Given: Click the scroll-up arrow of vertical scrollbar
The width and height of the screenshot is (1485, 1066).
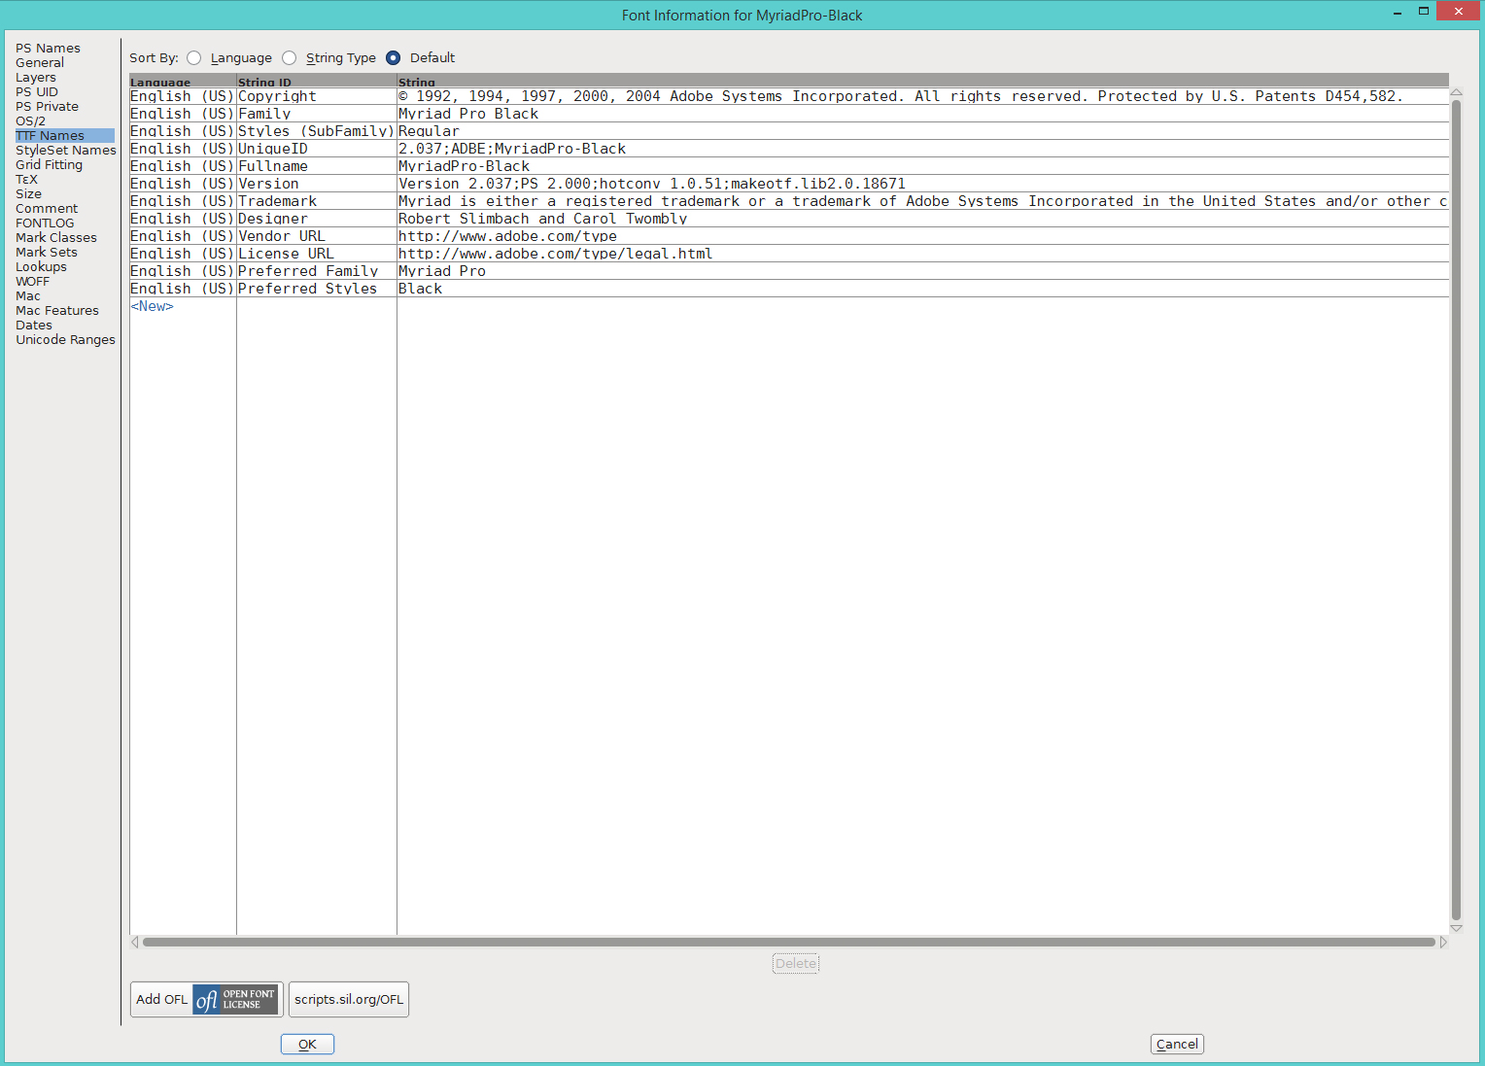Looking at the screenshot, I should click(1456, 92).
